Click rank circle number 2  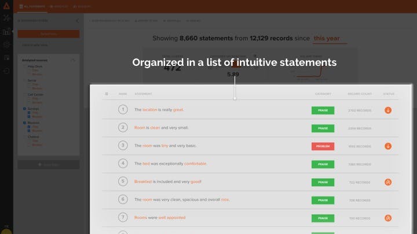(123, 127)
